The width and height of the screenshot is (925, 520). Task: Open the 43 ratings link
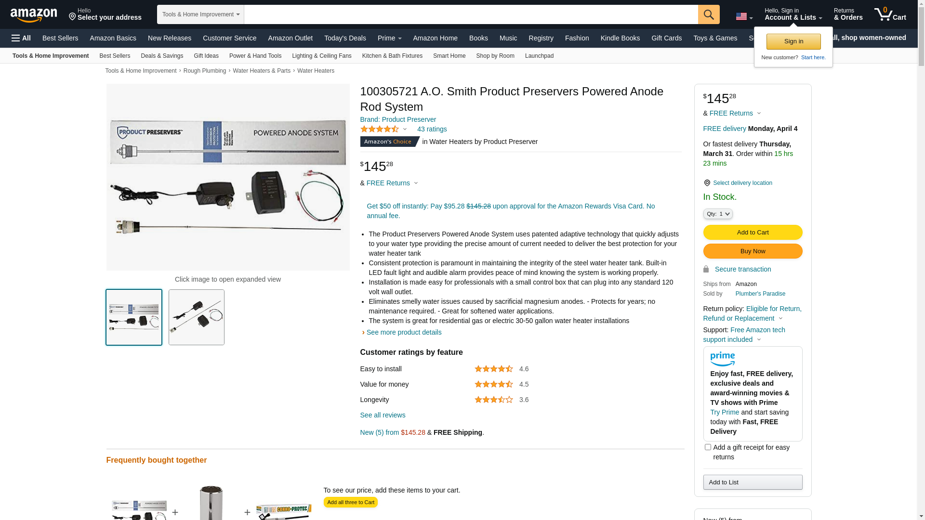[432, 129]
